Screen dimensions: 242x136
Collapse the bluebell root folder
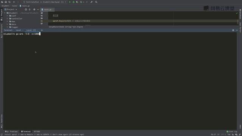[5, 13]
